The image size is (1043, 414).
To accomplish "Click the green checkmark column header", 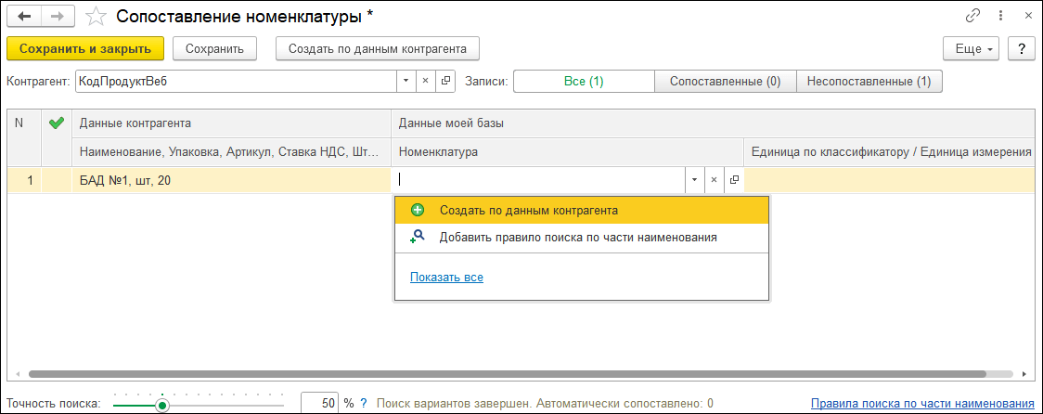I will 56,123.
